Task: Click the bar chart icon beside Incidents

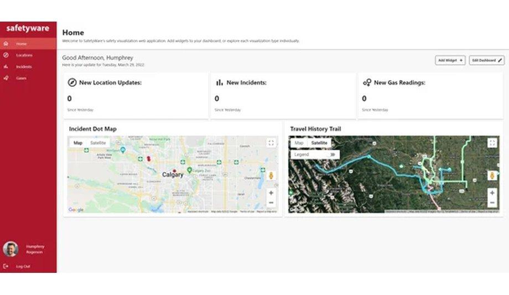Action: coord(6,66)
